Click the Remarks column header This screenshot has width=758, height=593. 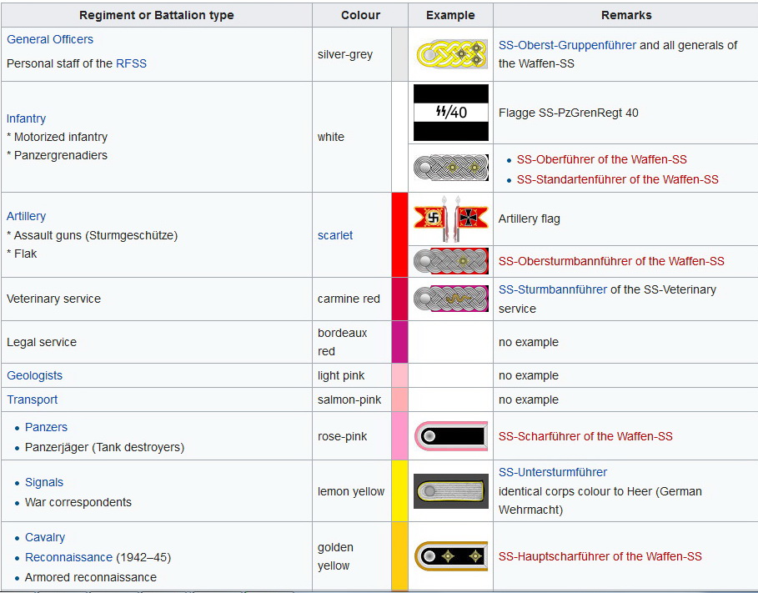[x=626, y=15]
